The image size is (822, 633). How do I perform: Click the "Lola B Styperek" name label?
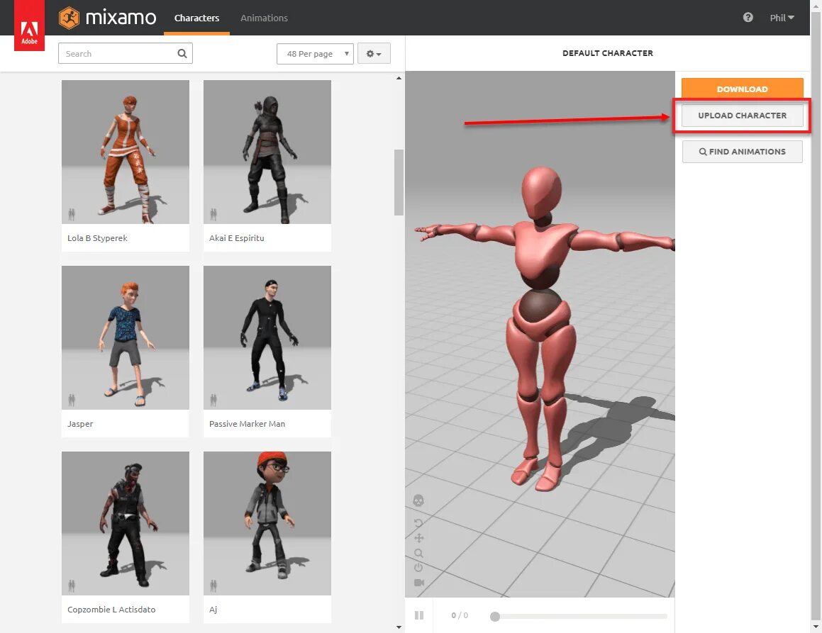pos(97,238)
